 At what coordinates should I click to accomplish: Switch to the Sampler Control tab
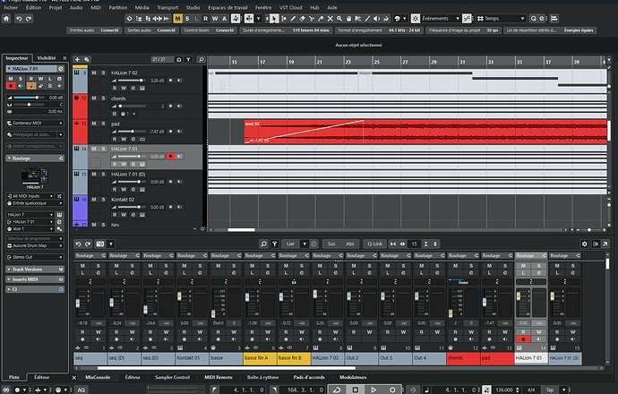click(x=172, y=377)
